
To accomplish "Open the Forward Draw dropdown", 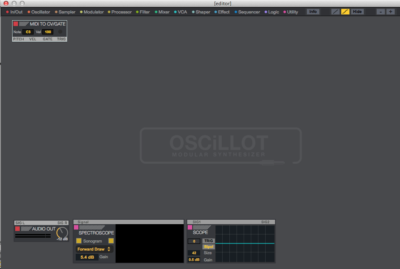I will click(x=94, y=249).
